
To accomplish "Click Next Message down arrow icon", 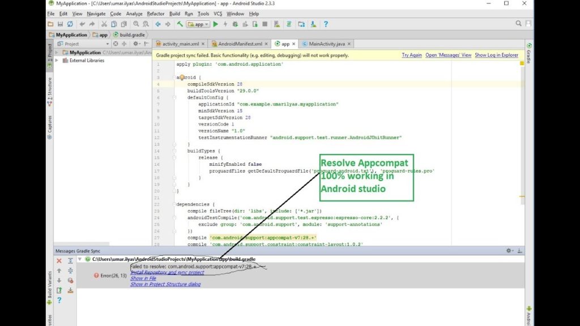I will pos(59,281).
